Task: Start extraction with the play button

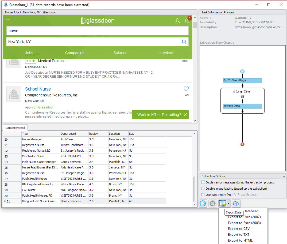Action: point(203,204)
